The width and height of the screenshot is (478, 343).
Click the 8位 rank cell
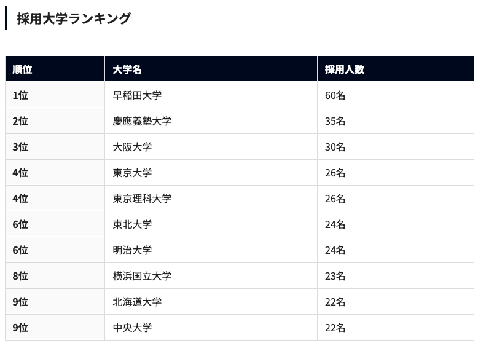click(x=55, y=276)
